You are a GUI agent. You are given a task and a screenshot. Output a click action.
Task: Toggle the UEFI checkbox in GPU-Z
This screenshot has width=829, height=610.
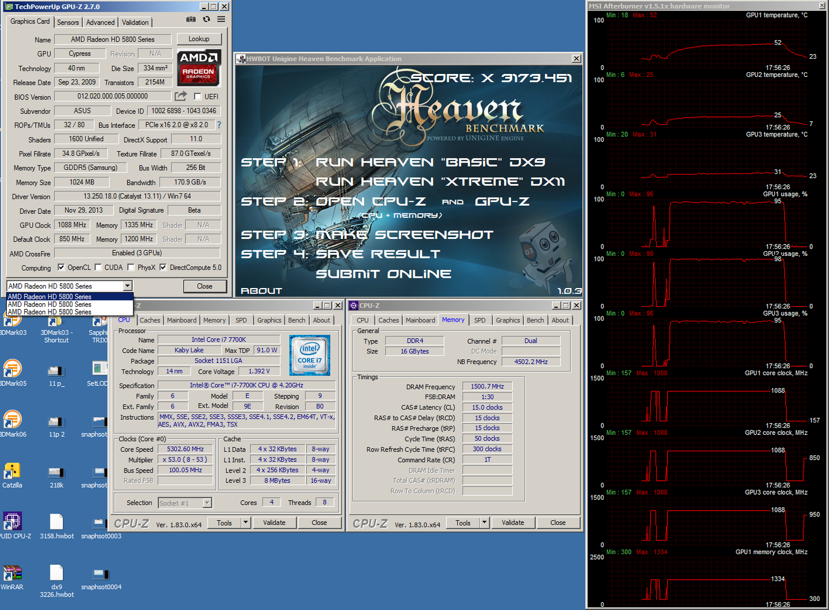click(x=197, y=97)
